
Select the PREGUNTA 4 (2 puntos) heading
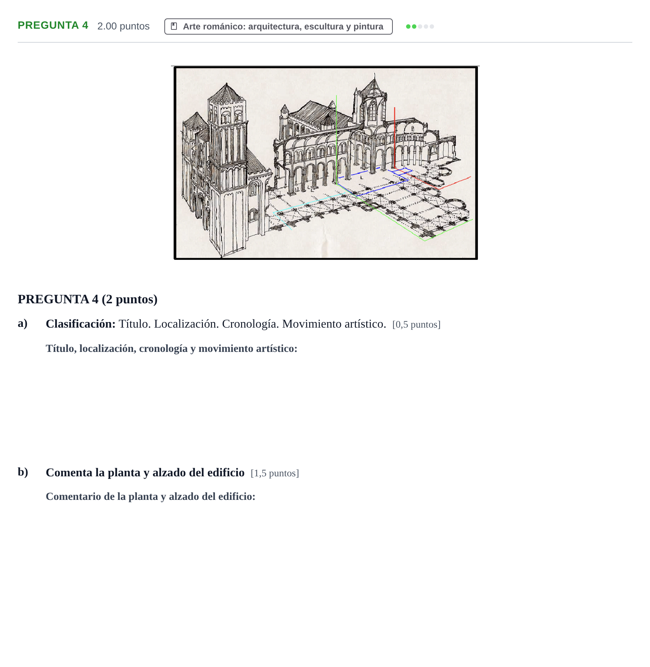(88, 299)
